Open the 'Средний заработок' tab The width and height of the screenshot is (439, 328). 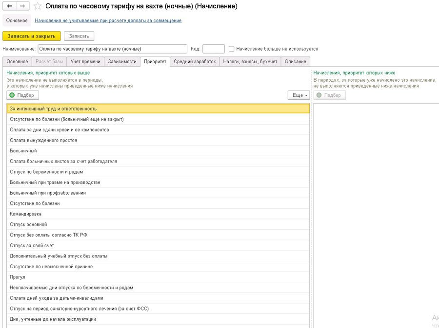tap(195, 61)
